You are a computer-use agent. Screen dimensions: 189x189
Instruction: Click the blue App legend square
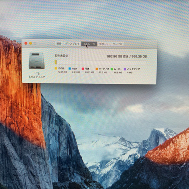[x=70, y=69]
